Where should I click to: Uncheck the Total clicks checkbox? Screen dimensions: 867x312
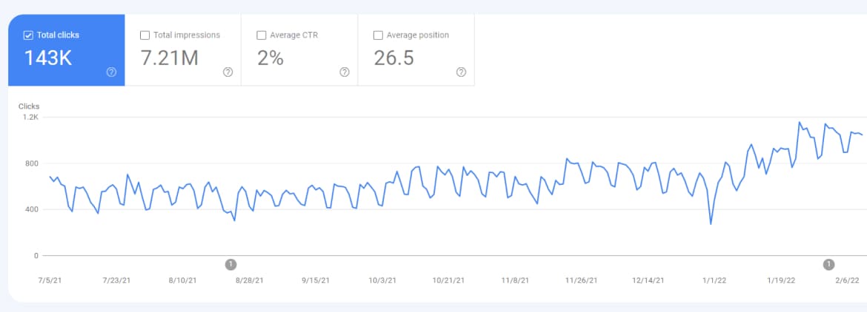28,35
